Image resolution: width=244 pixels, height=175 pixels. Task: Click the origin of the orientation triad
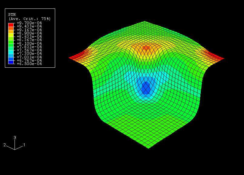15,149
